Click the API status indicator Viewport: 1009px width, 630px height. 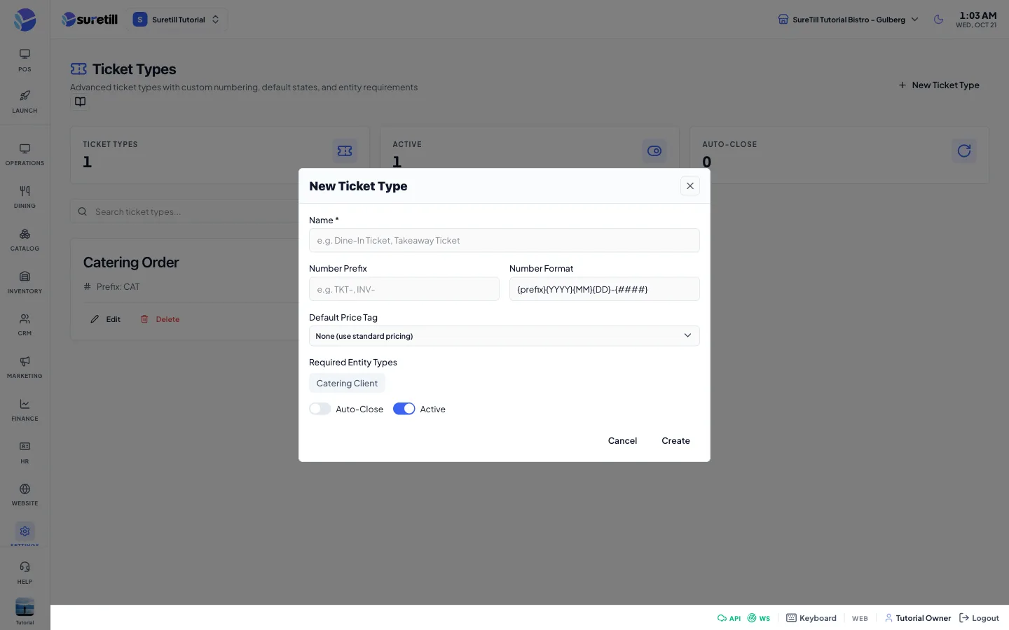pos(729,618)
